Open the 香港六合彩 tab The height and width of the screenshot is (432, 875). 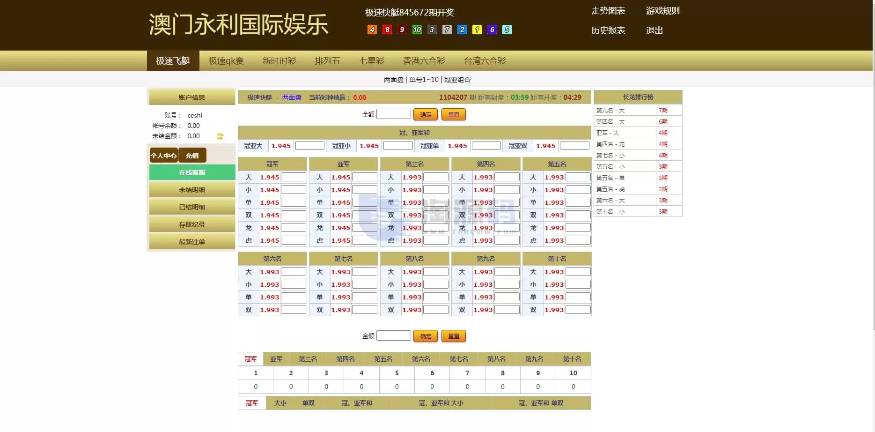(424, 61)
